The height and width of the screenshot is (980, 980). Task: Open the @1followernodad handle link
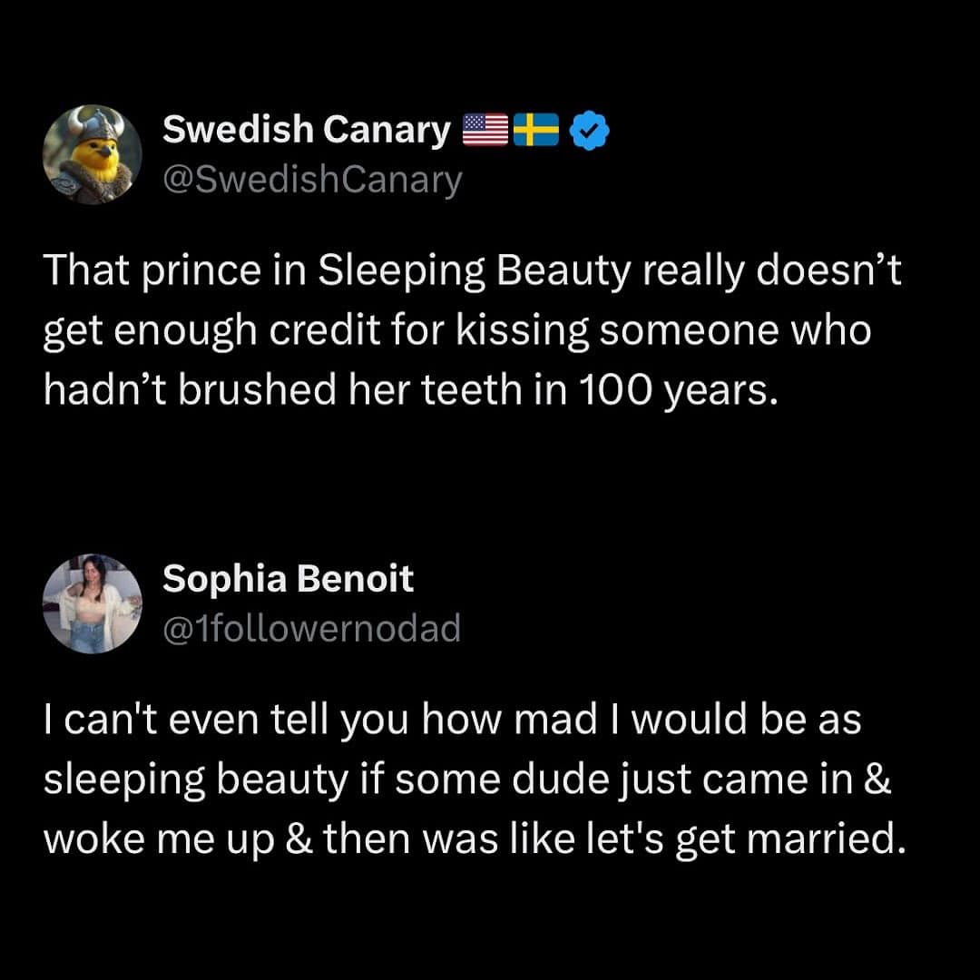(x=311, y=628)
